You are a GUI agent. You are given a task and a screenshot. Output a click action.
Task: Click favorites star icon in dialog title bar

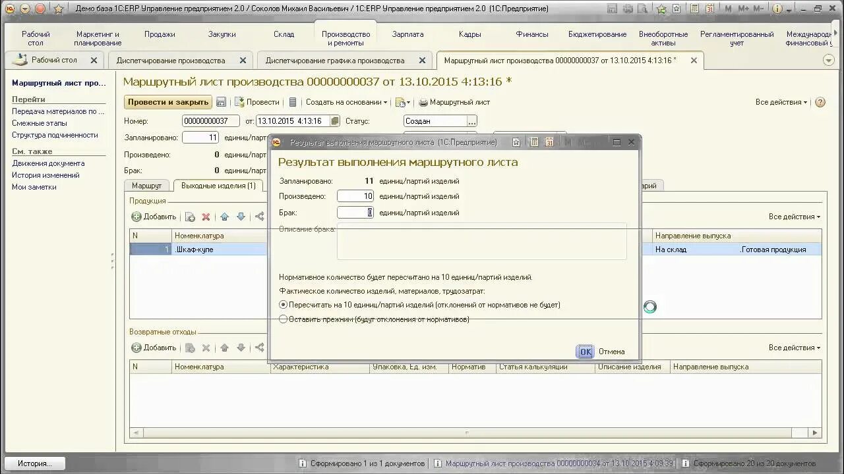[x=516, y=142]
